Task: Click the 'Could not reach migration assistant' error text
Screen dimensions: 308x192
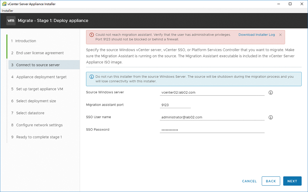Action: point(163,37)
